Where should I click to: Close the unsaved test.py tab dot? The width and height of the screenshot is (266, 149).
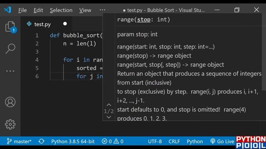point(65,24)
